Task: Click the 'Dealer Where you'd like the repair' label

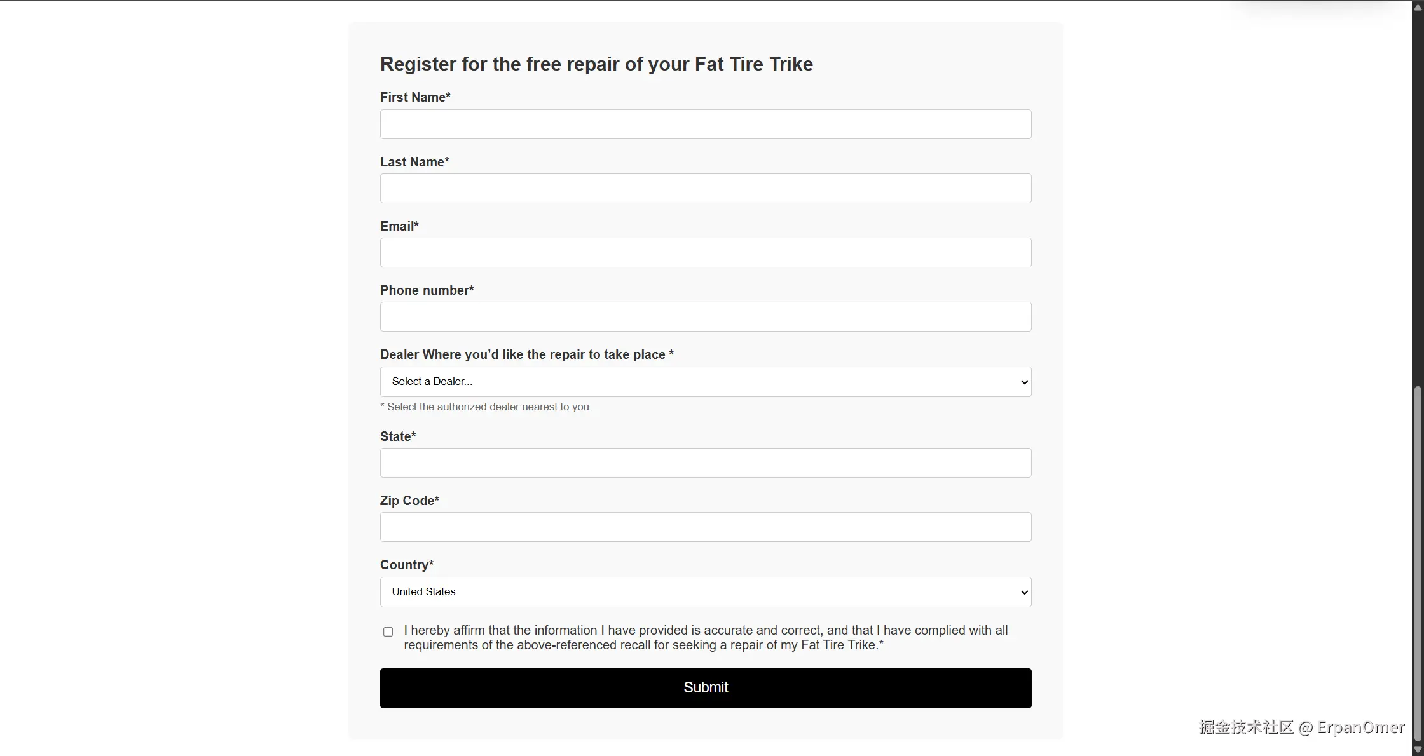Action: pyautogui.click(x=526, y=354)
